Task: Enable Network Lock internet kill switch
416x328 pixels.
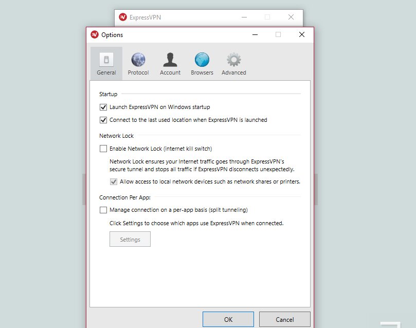Action: tap(103, 149)
